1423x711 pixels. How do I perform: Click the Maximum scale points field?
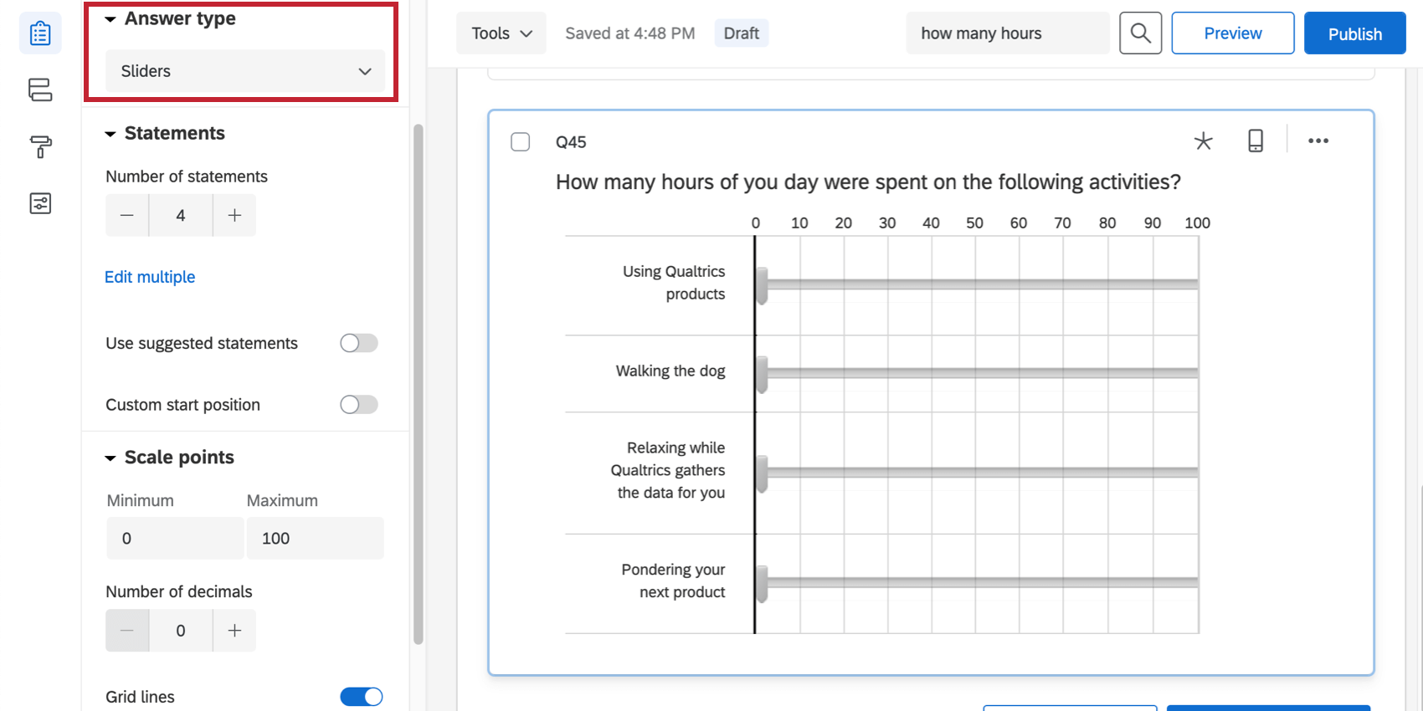tap(315, 538)
